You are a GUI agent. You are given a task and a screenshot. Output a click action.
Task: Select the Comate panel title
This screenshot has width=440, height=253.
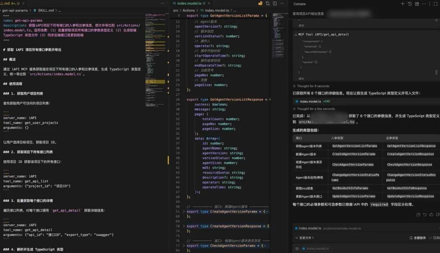tap(299, 4)
